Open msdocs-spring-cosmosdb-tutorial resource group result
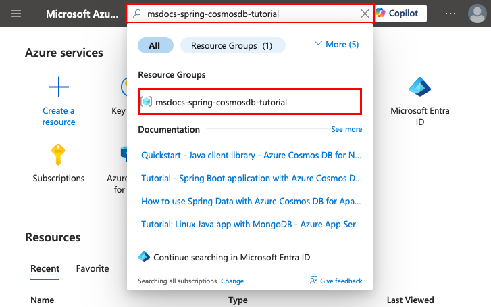This screenshot has height=307, width=491. pyautogui.click(x=221, y=103)
